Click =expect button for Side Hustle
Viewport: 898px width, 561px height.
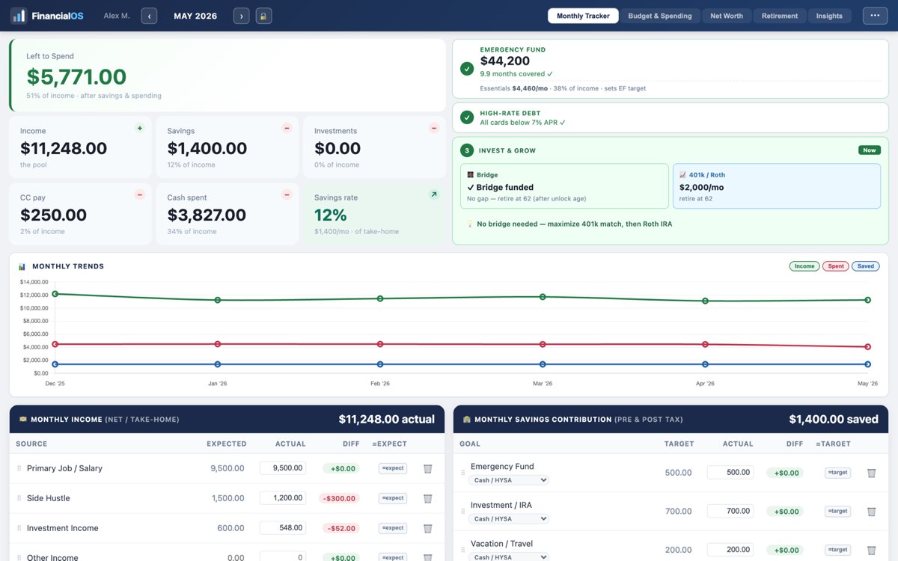click(393, 498)
